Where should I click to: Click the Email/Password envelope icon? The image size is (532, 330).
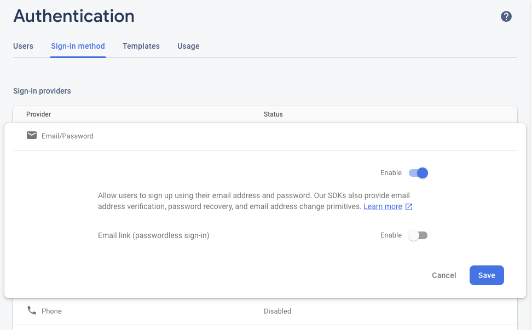32,135
